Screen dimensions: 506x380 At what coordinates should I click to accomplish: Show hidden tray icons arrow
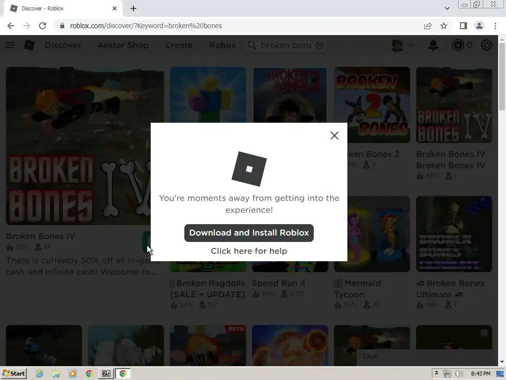[x=436, y=373]
